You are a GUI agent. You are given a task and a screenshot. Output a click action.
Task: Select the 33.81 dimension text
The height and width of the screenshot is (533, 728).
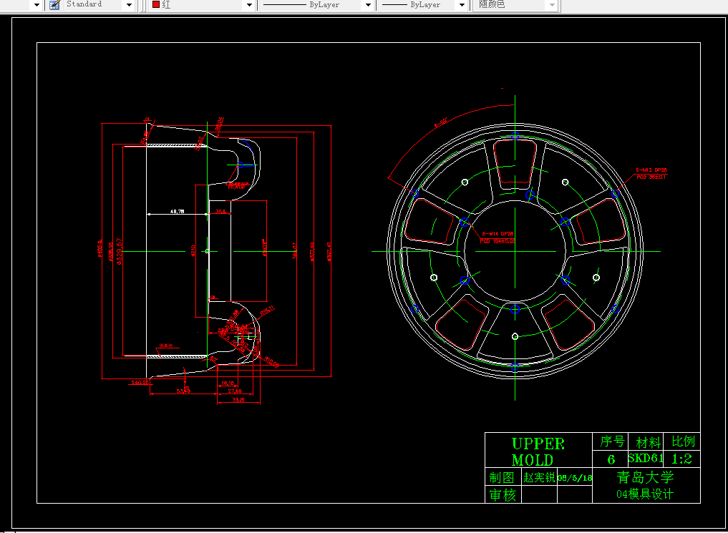coord(238,399)
